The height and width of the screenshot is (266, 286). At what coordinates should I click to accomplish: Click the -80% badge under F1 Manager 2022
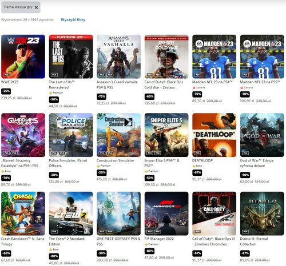[x=149, y=251]
